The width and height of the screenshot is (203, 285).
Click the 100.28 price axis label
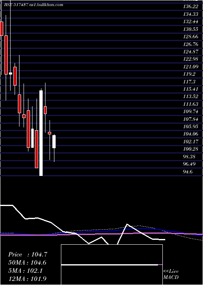(x=190, y=149)
